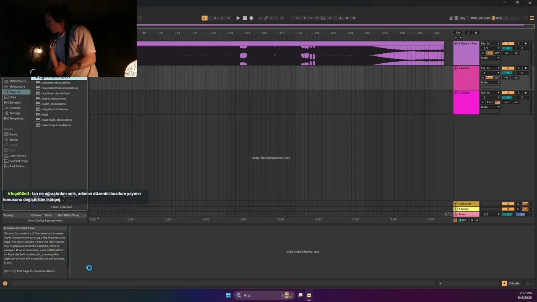Screen dimensions: 537x302
Task: Toggle Post button on B Delay return
Action: (525, 209)
